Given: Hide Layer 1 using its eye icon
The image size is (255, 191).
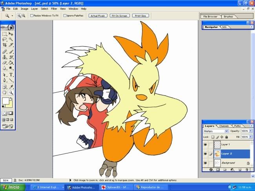Looking at the screenshot, I should pyautogui.click(x=205, y=145).
